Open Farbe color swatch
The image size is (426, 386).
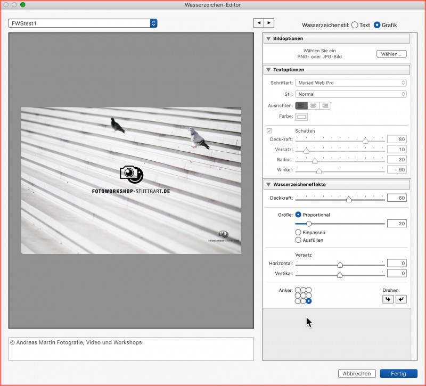[301, 117]
